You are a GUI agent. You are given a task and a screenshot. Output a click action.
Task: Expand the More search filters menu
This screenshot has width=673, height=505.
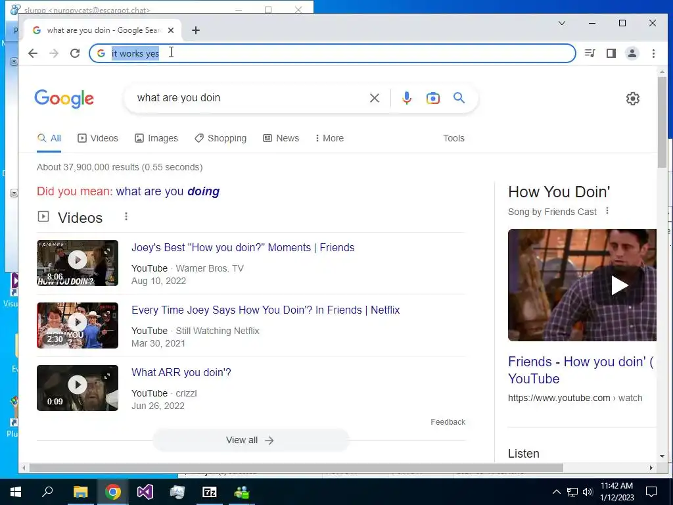coord(329,138)
